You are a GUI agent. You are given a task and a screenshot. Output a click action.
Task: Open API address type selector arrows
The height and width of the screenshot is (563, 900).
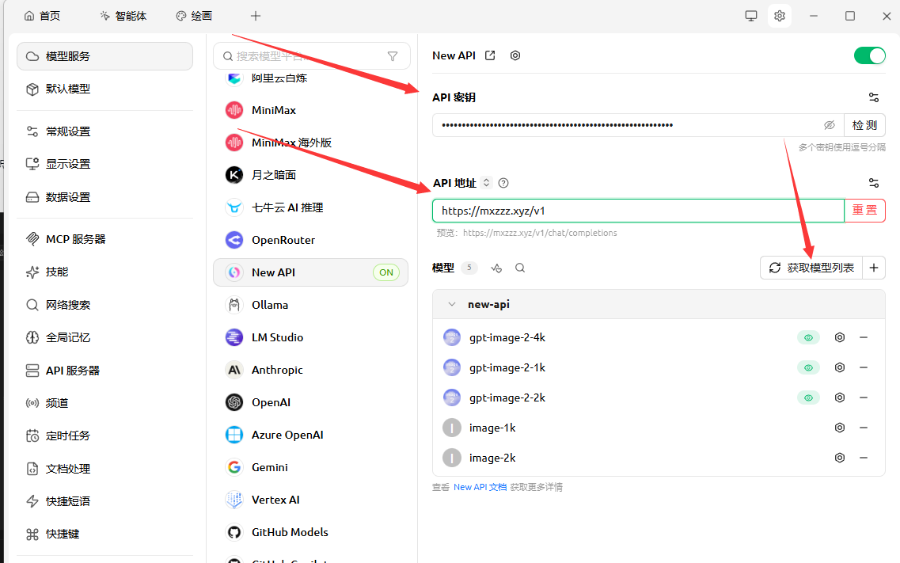486,182
